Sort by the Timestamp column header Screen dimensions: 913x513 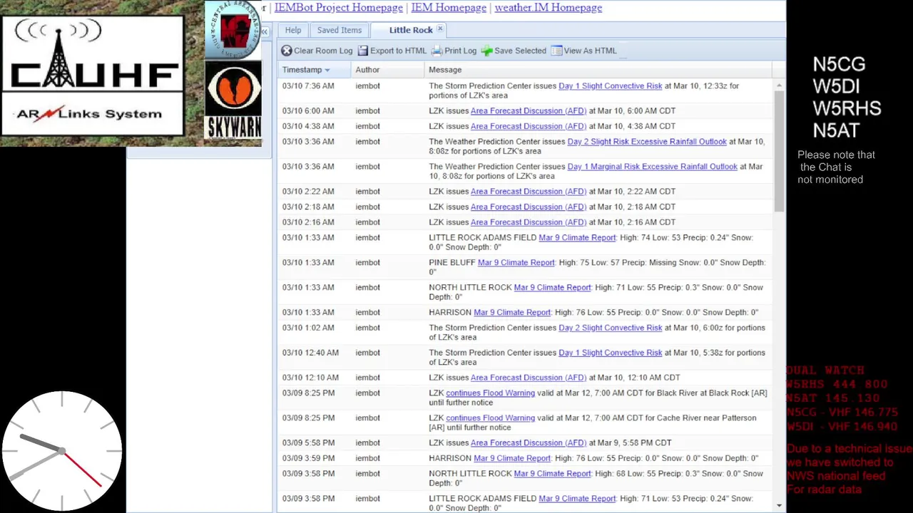coord(315,70)
